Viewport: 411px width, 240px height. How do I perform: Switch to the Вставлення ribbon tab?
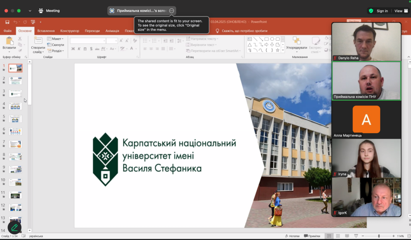coord(46,31)
